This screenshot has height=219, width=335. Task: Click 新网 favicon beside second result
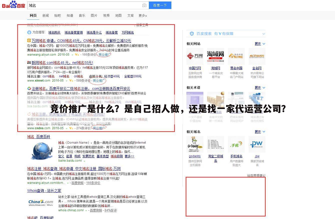29,62
